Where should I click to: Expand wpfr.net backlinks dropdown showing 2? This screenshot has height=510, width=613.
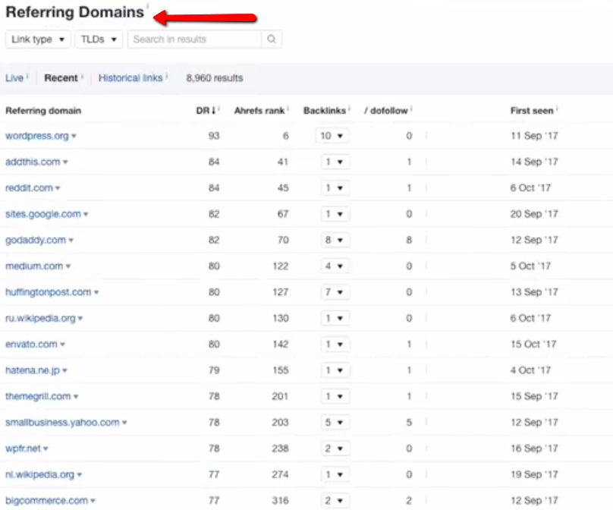coord(335,449)
